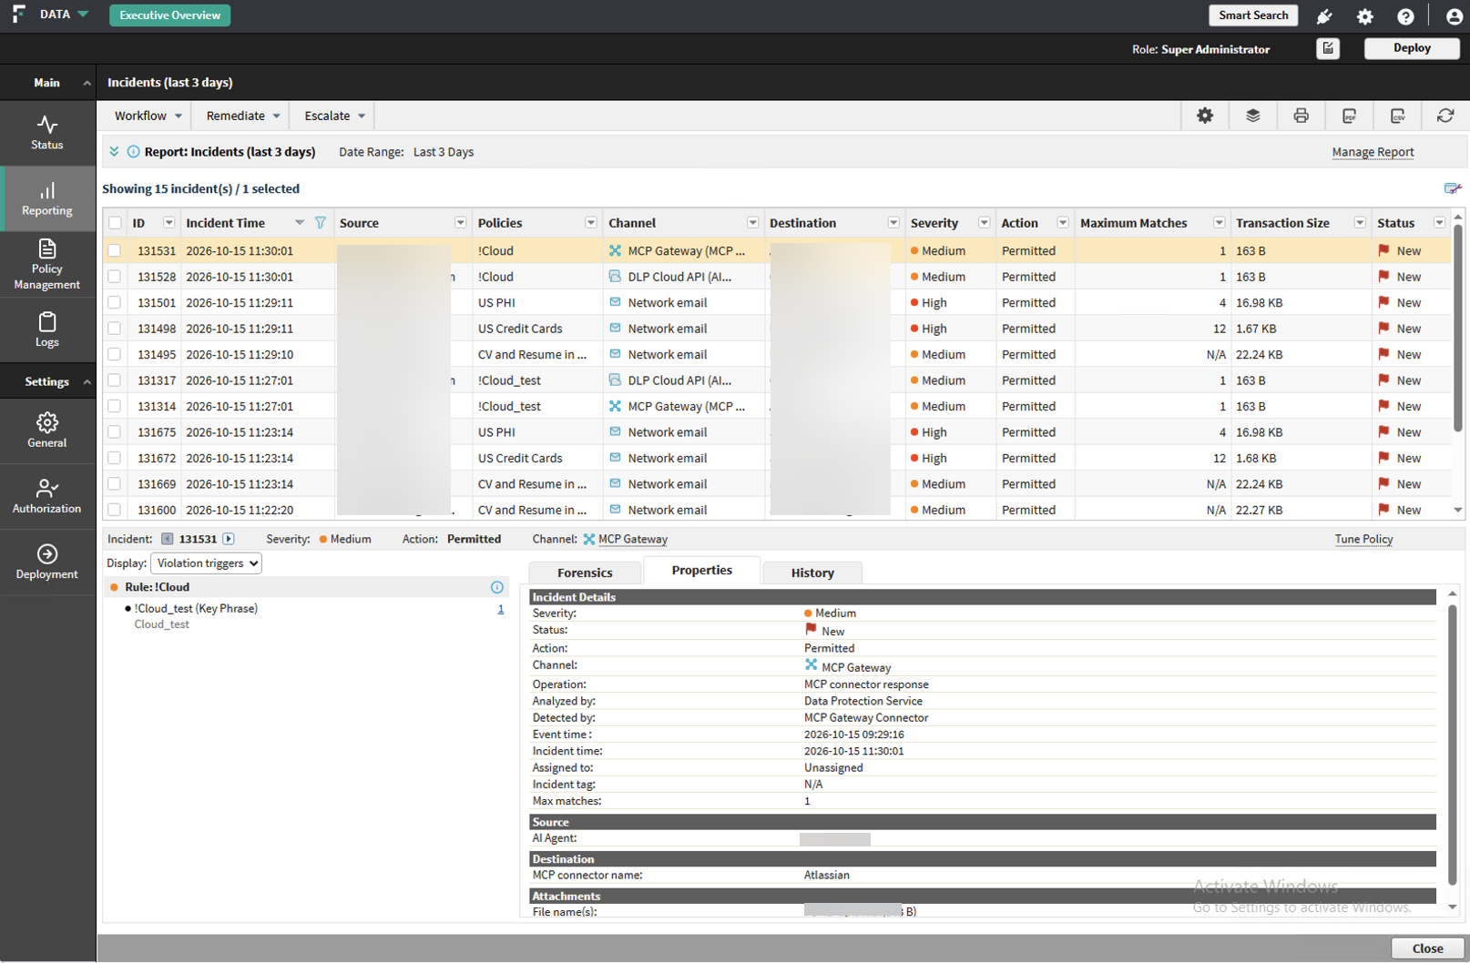
Task: Open General settings in sidebar
Action: click(x=47, y=431)
